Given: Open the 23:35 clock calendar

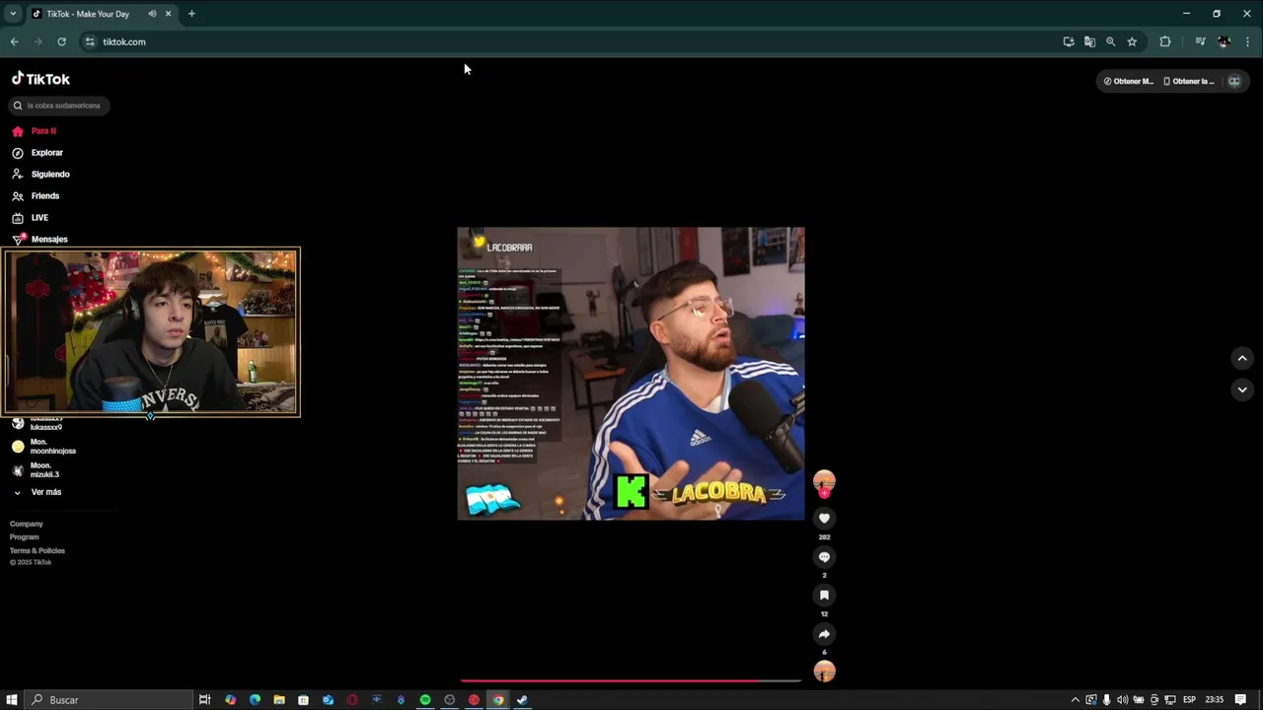Looking at the screenshot, I should pos(1215,700).
